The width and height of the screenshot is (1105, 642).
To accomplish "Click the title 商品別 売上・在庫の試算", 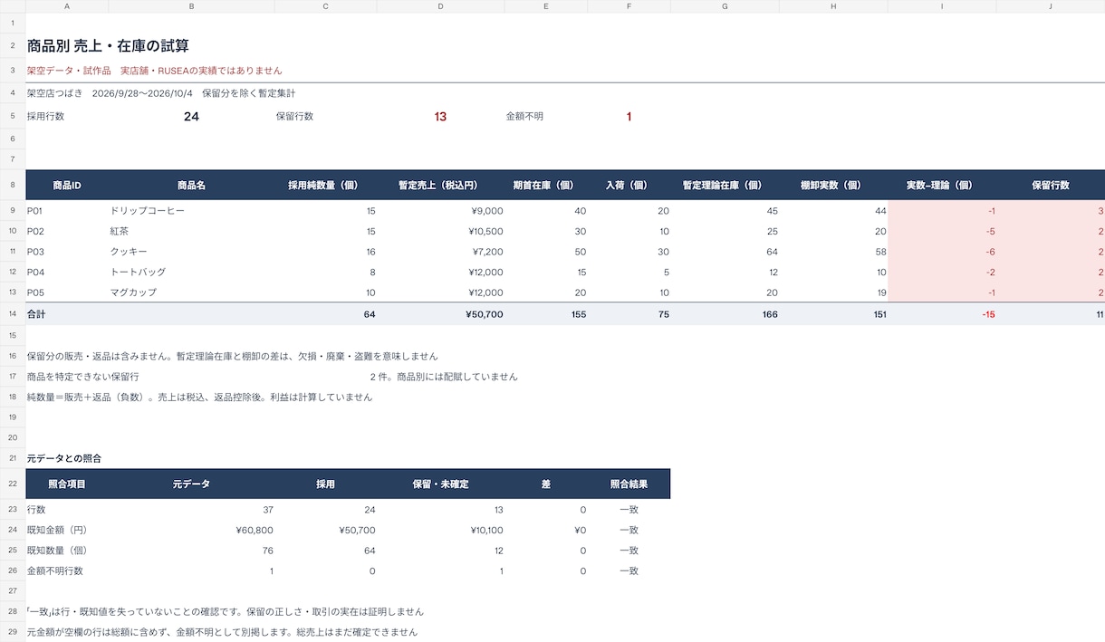I will (108, 46).
